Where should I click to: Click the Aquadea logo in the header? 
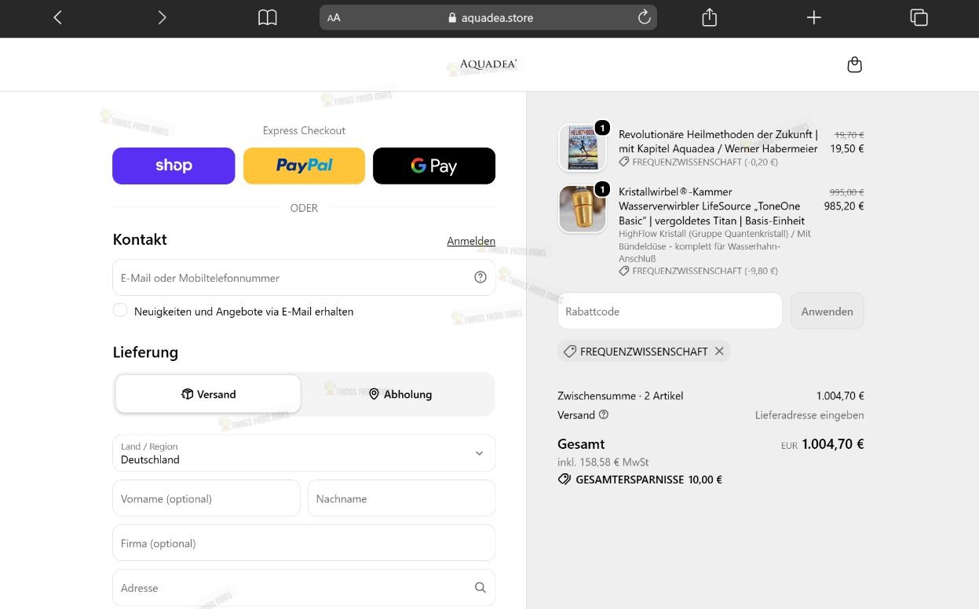pyautogui.click(x=488, y=64)
